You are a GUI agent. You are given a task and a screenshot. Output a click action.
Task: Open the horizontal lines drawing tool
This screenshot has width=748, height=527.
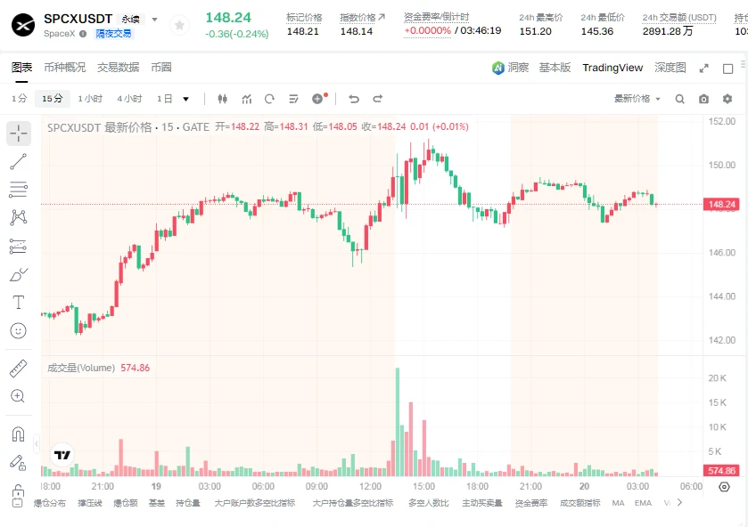(x=19, y=190)
